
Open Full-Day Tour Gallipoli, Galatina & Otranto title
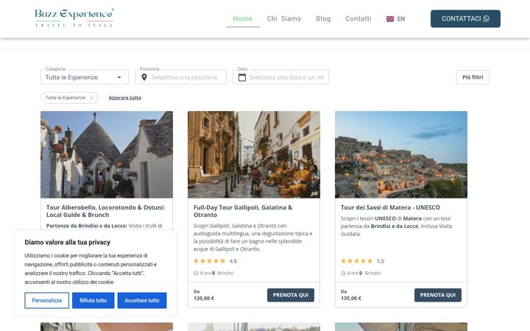tap(243, 211)
